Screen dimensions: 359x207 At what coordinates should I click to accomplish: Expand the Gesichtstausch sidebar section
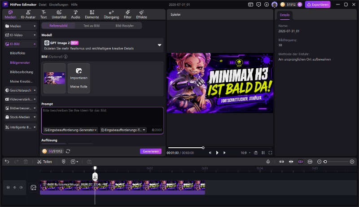coord(20,90)
